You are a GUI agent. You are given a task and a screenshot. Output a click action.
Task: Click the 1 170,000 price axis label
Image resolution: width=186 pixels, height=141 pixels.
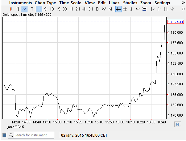click(x=175, y=115)
